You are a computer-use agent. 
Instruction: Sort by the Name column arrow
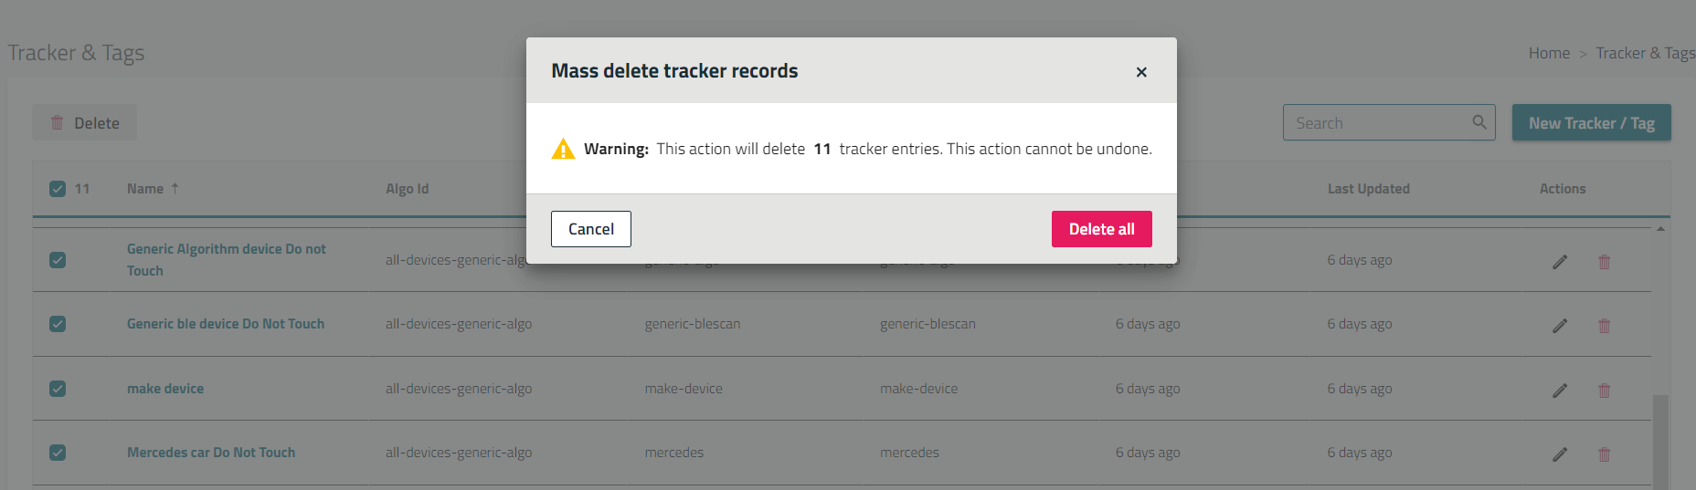click(x=175, y=188)
